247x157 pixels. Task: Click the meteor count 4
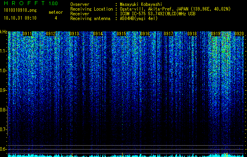coord(56,18)
